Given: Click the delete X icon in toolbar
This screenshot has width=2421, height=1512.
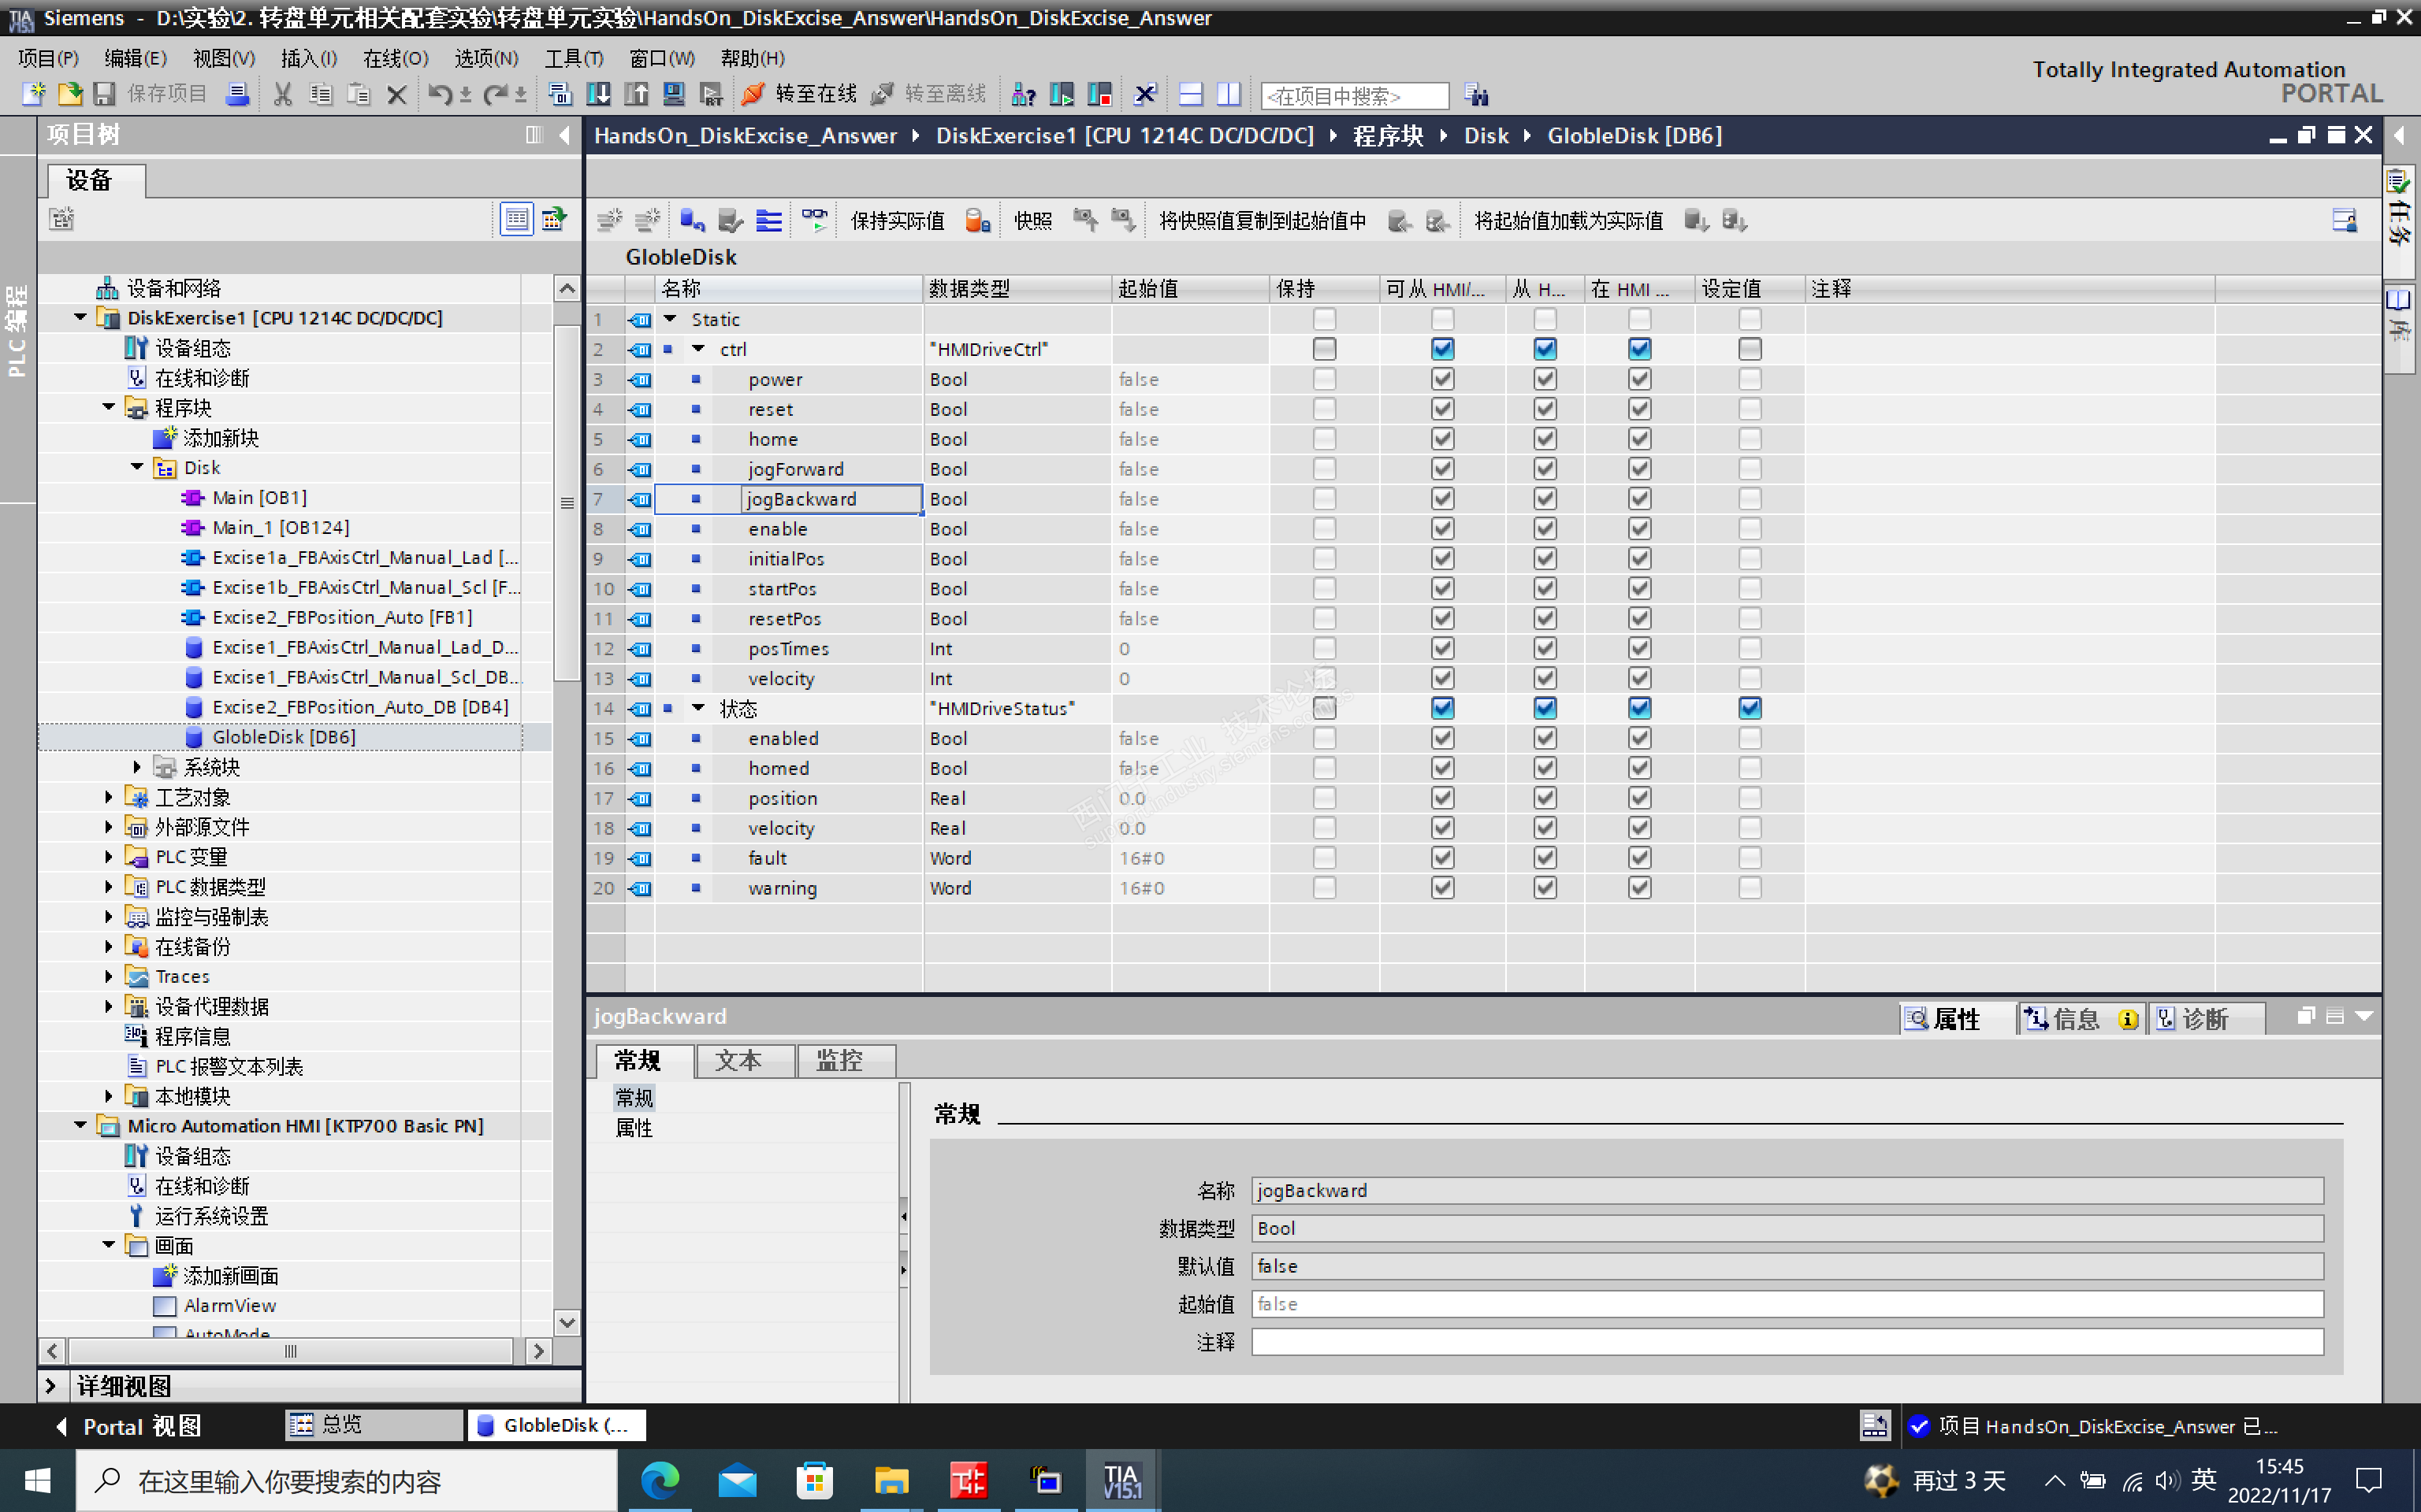Looking at the screenshot, I should click(396, 94).
